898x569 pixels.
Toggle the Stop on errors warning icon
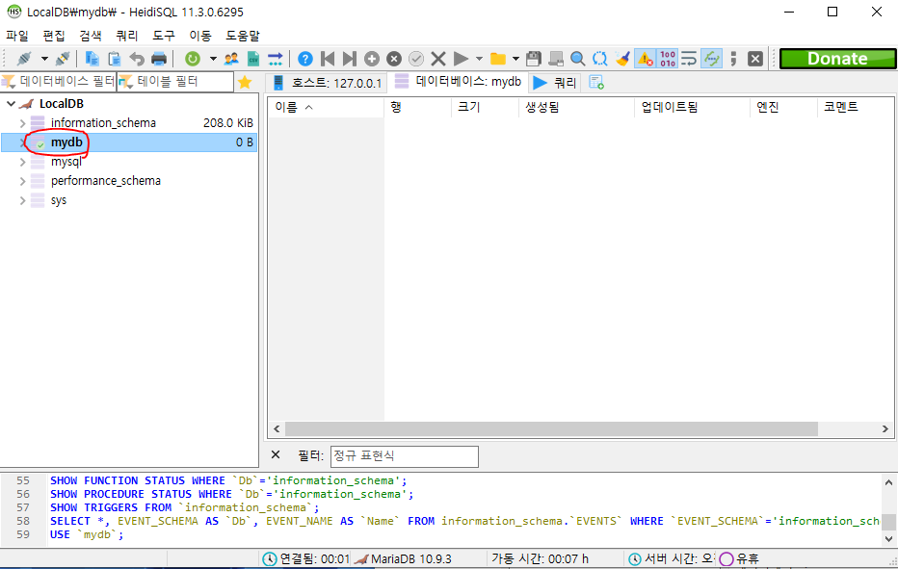coord(645,59)
